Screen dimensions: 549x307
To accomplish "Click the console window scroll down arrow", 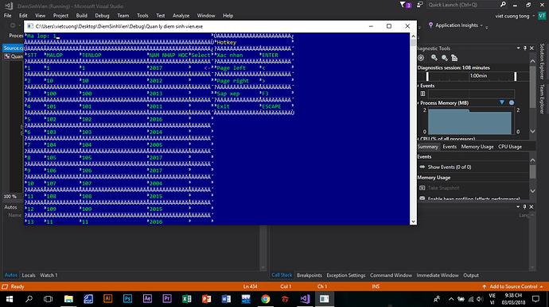I will click(x=413, y=221).
